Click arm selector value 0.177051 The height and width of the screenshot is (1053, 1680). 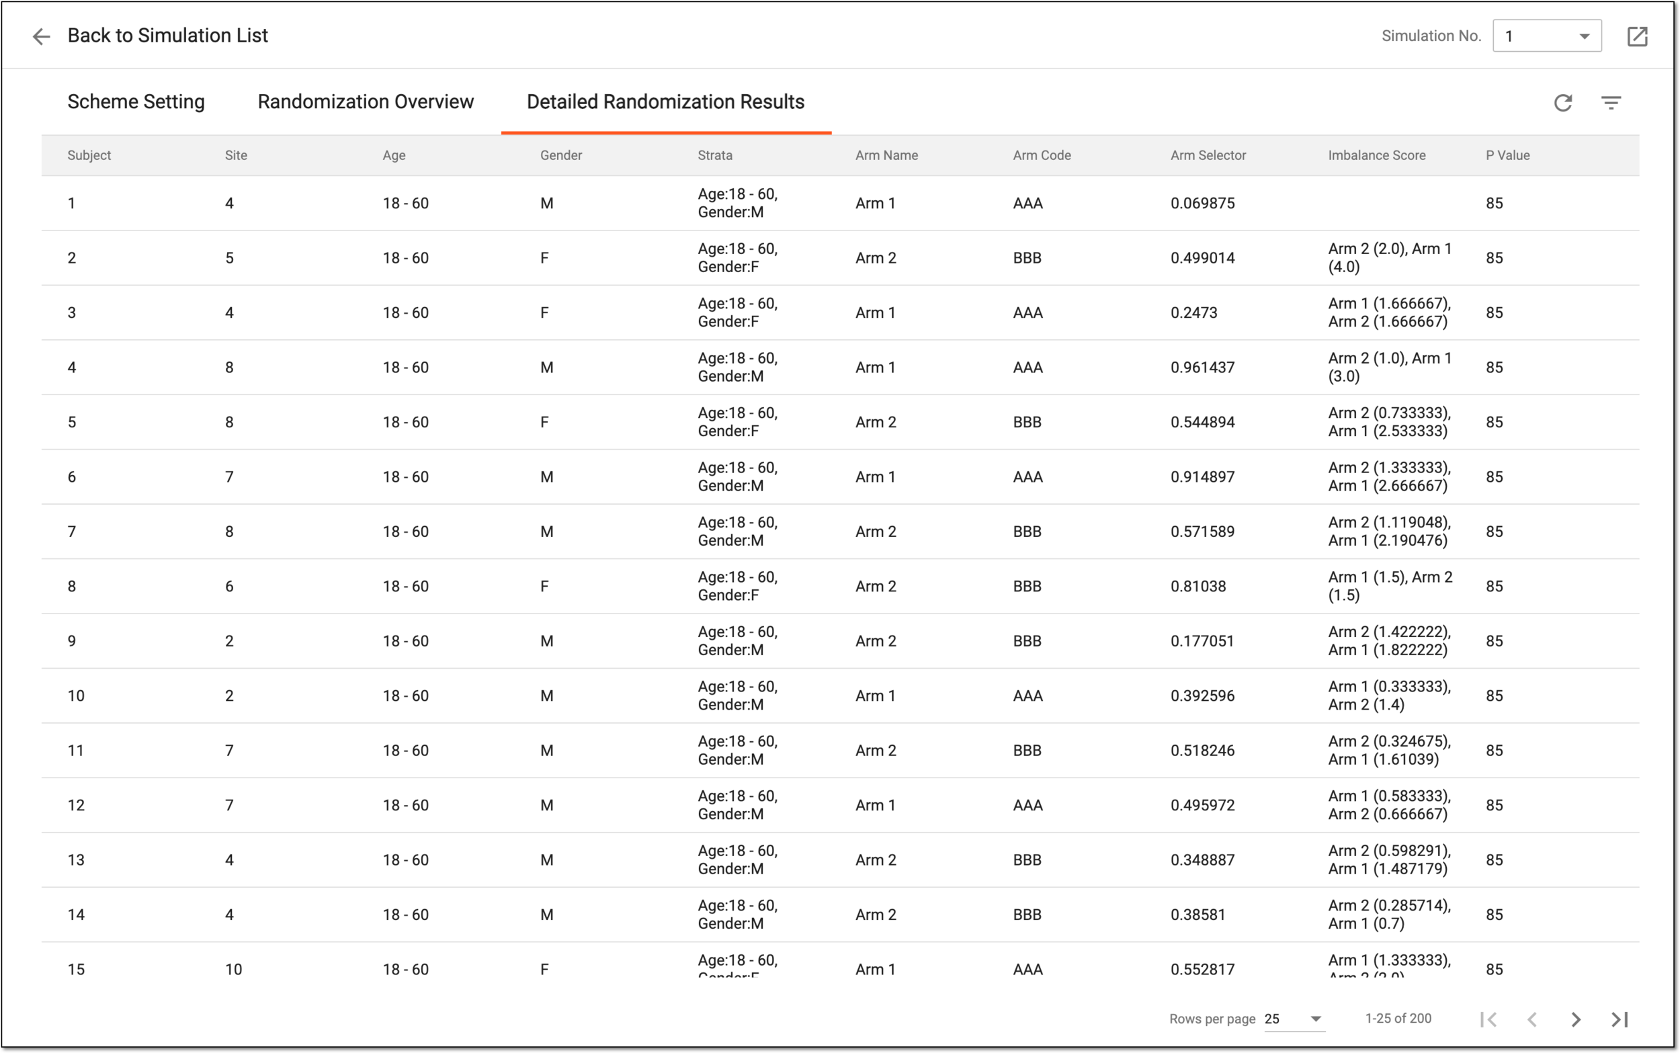1202,640
